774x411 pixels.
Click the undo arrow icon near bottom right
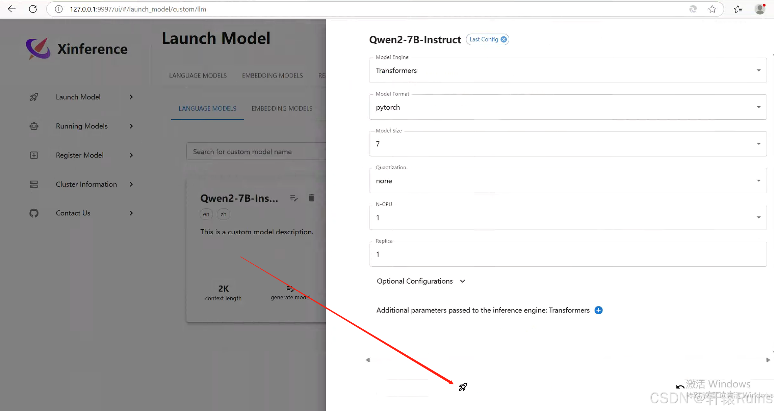(x=680, y=387)
